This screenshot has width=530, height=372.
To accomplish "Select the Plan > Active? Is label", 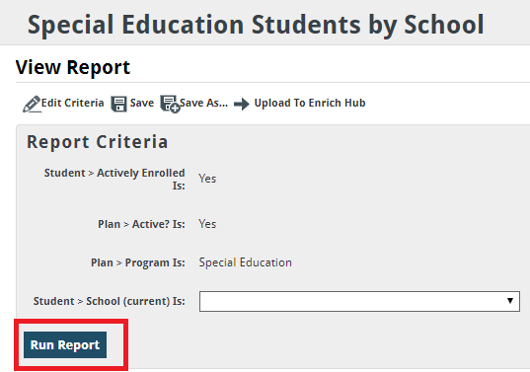I will click(x=141, y=224).
